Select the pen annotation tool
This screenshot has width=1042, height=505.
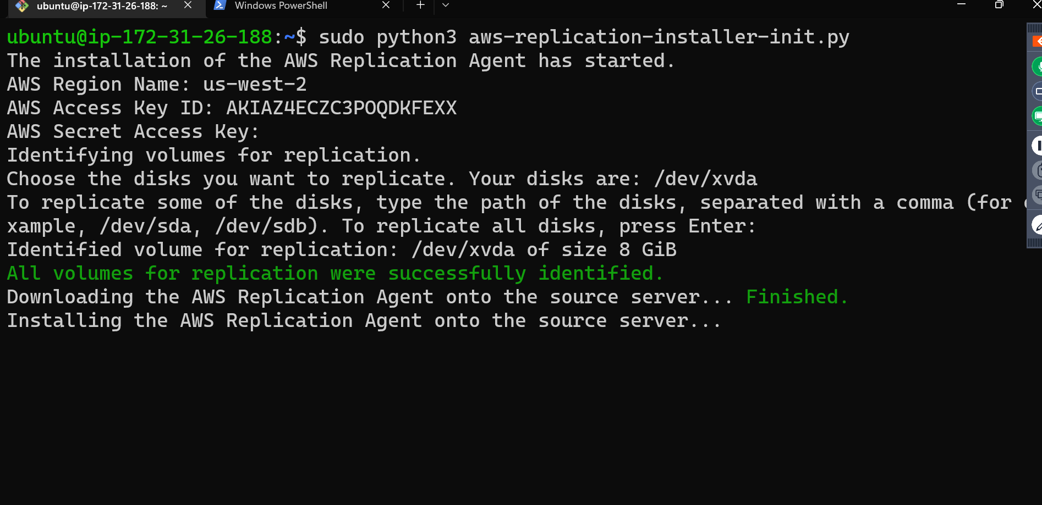point(1038,225)
